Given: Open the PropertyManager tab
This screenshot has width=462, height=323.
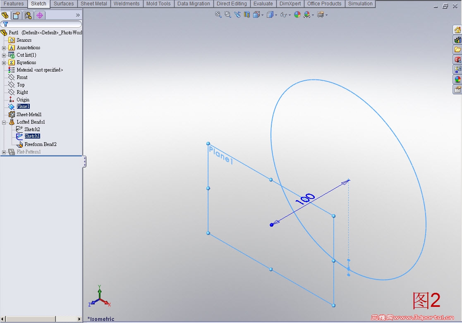Looking at the screenshot, I should coord(17,15).
